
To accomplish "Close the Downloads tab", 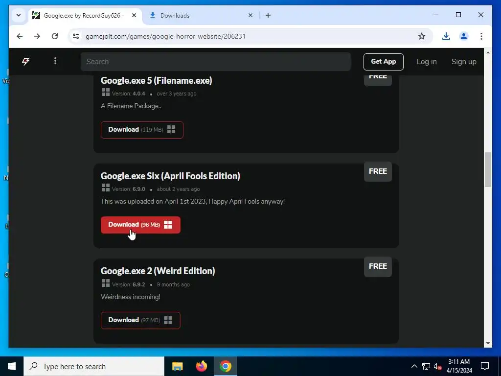I will 250,15.
